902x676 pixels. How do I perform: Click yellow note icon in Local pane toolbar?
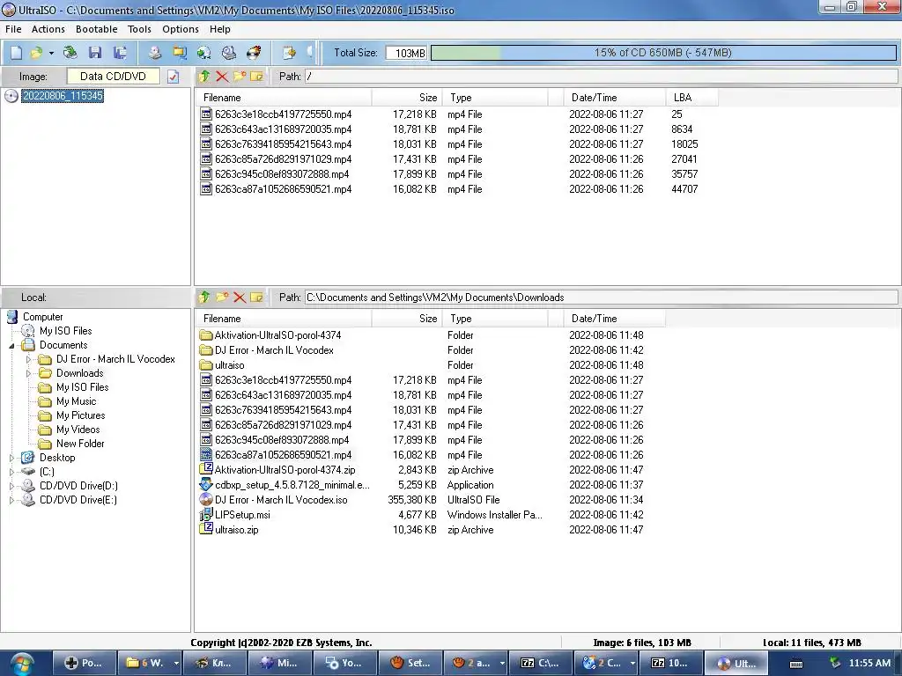(x=256, y=298)
